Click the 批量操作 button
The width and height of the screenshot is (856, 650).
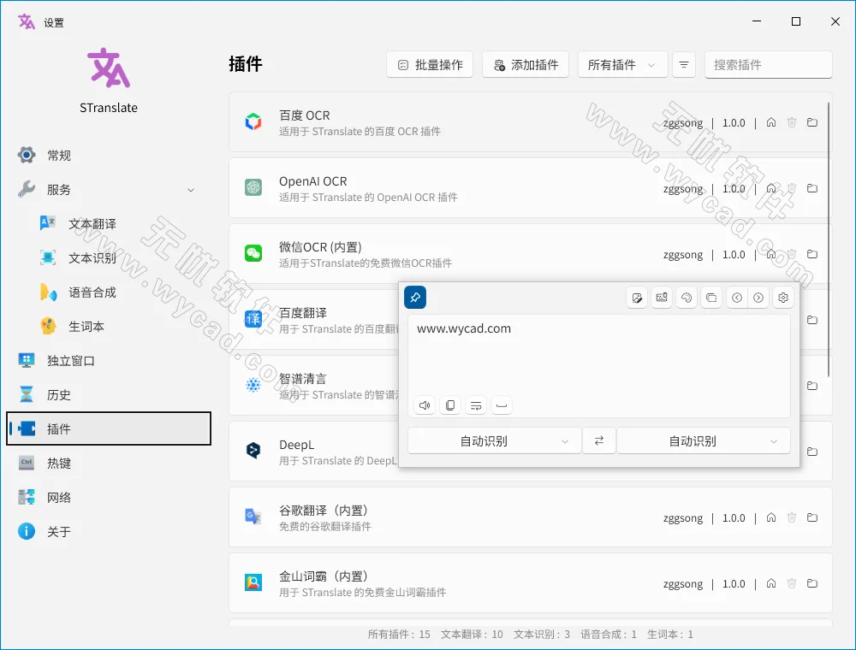(x=430, y=64)
